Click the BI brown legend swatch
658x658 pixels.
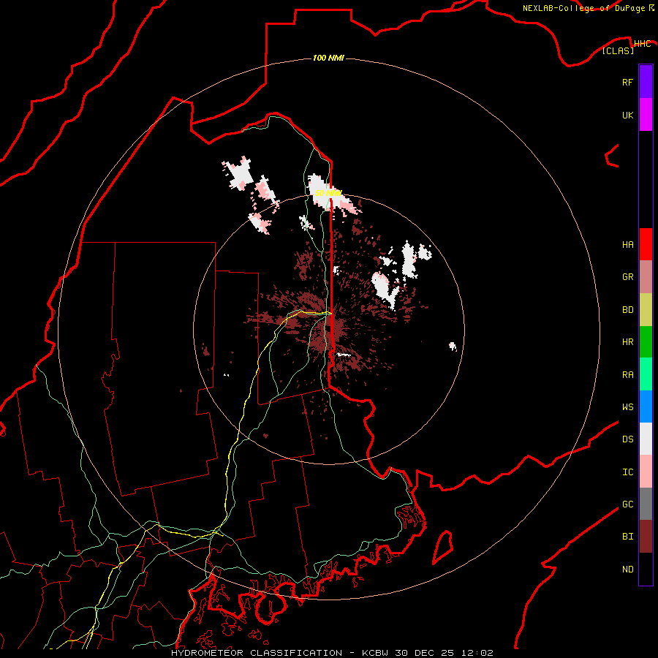[646, 537]
